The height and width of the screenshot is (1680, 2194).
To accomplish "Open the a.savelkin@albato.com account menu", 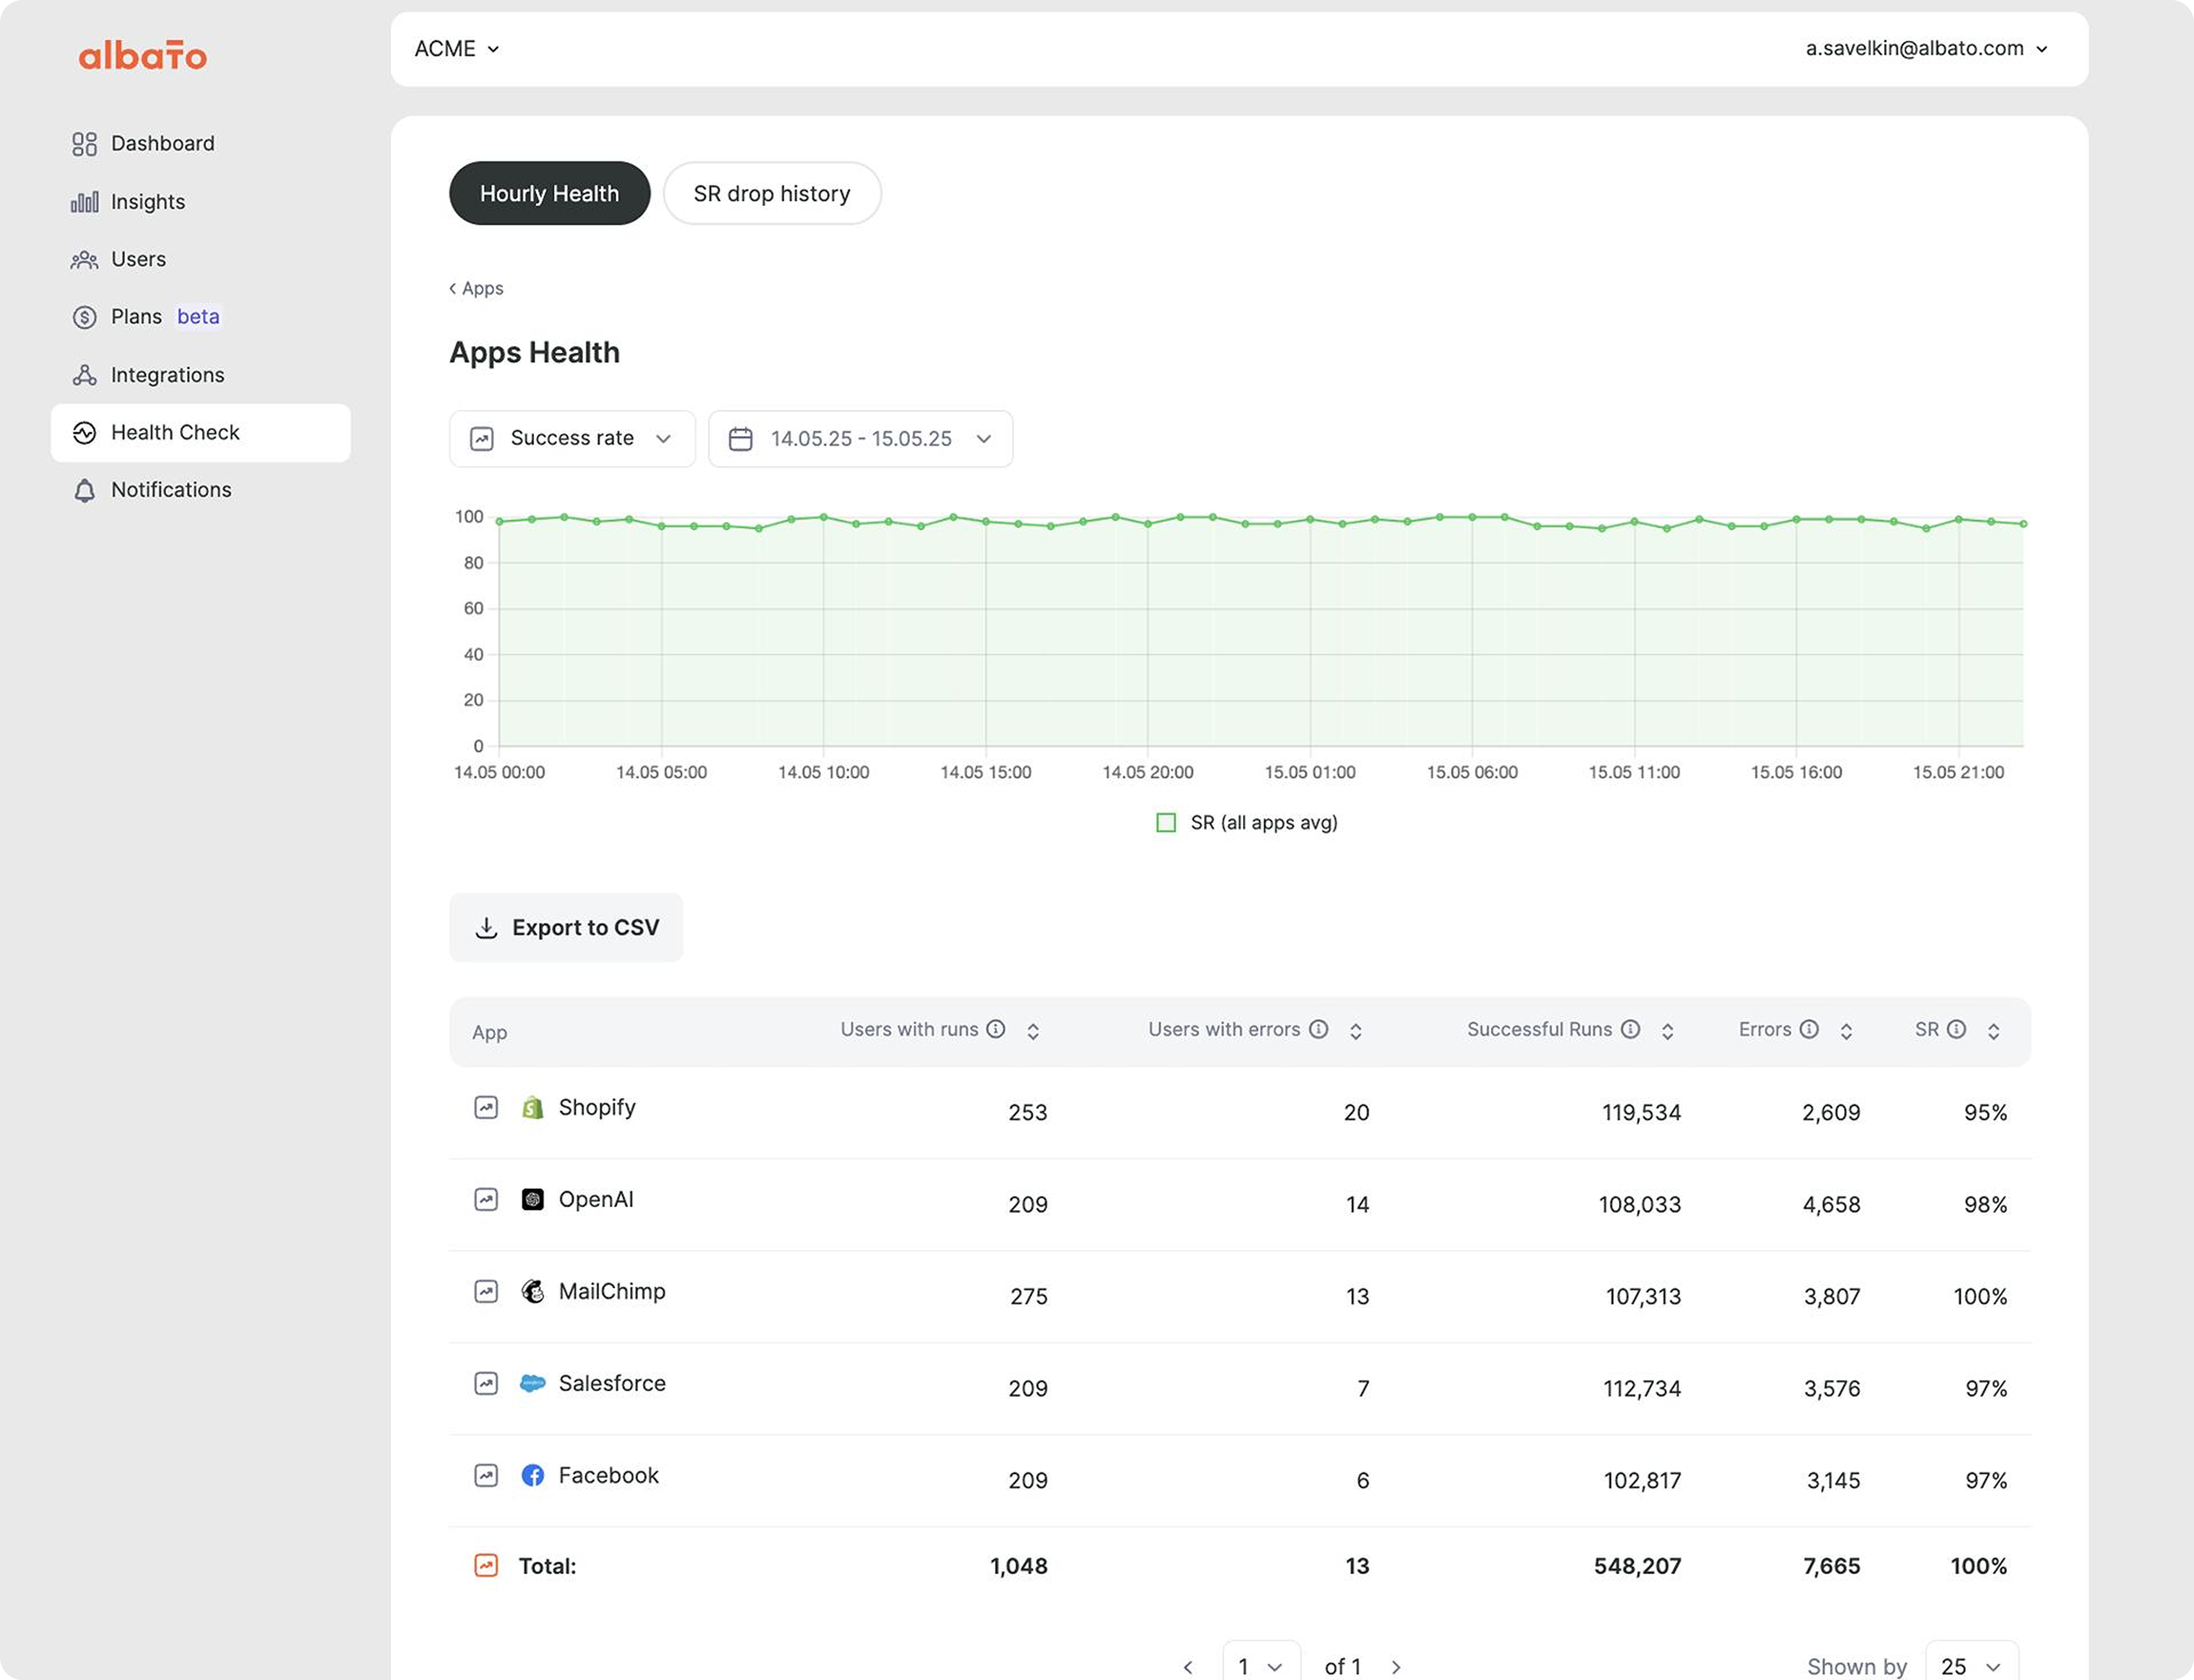I will coord(1926,49).
